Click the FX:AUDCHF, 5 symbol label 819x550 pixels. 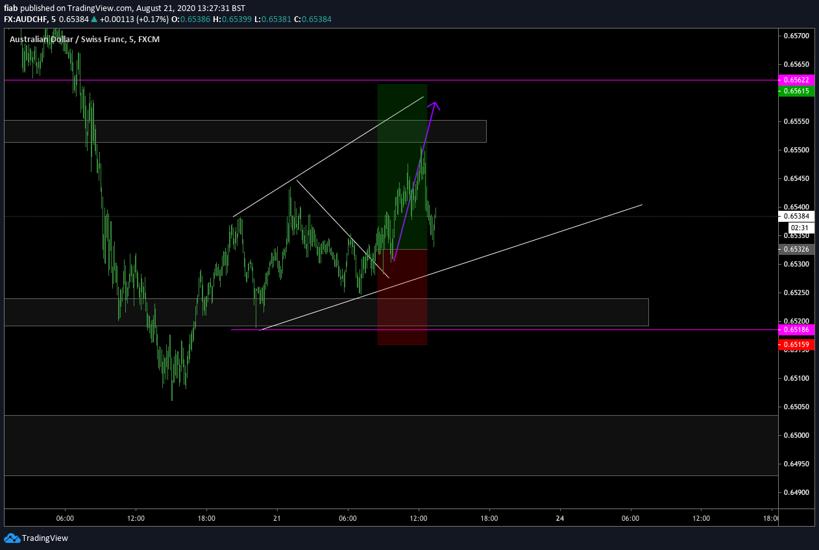point(30,19)
